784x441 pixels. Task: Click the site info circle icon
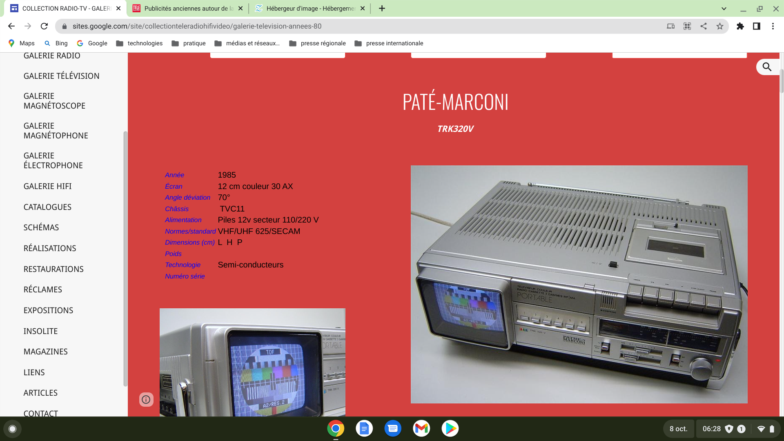146,399
